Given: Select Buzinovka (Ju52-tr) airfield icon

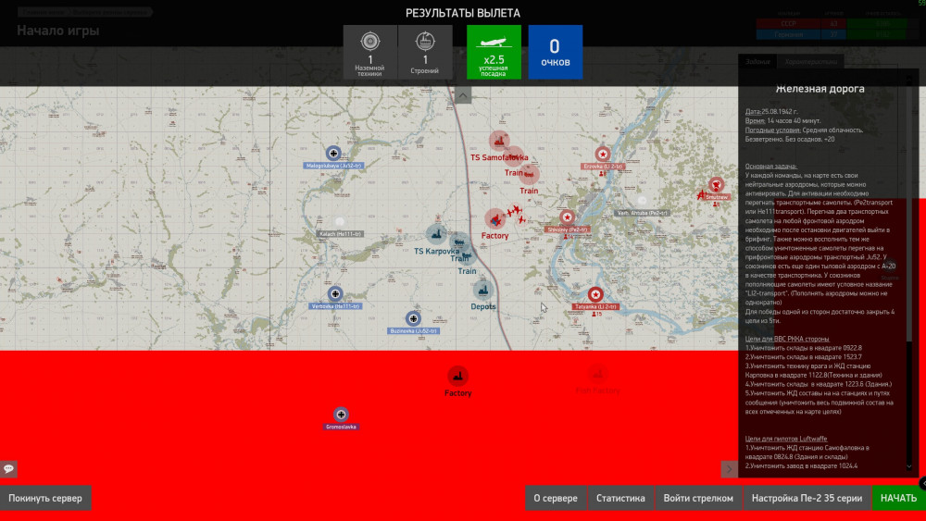Looking at the screenshot, I should (413, 318).
